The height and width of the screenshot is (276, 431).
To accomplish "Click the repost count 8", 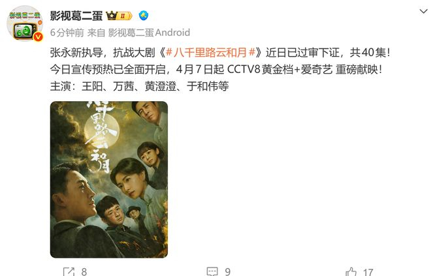I will pyautogui.click(x=84, y=272).
